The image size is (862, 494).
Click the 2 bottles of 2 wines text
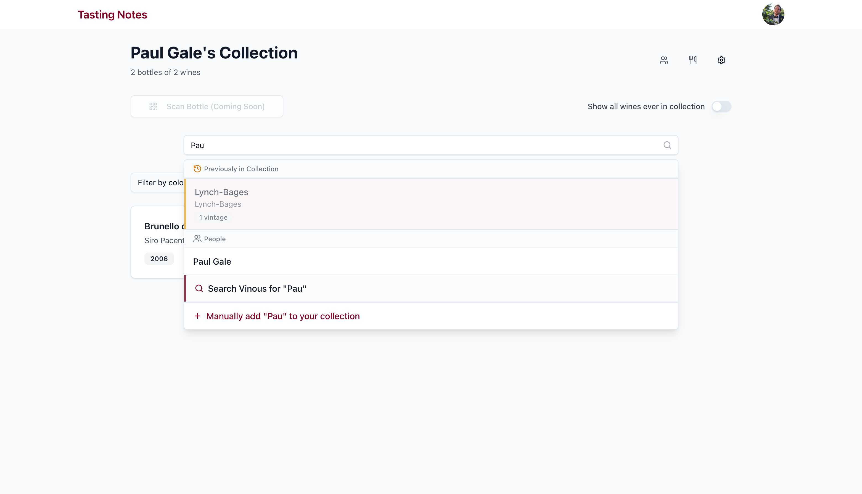[x=165, y=72]
